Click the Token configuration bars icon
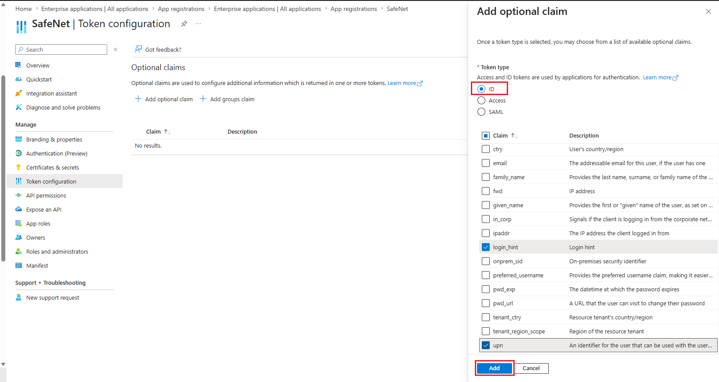This screenshot has height=382, width=719. (18, 181)
